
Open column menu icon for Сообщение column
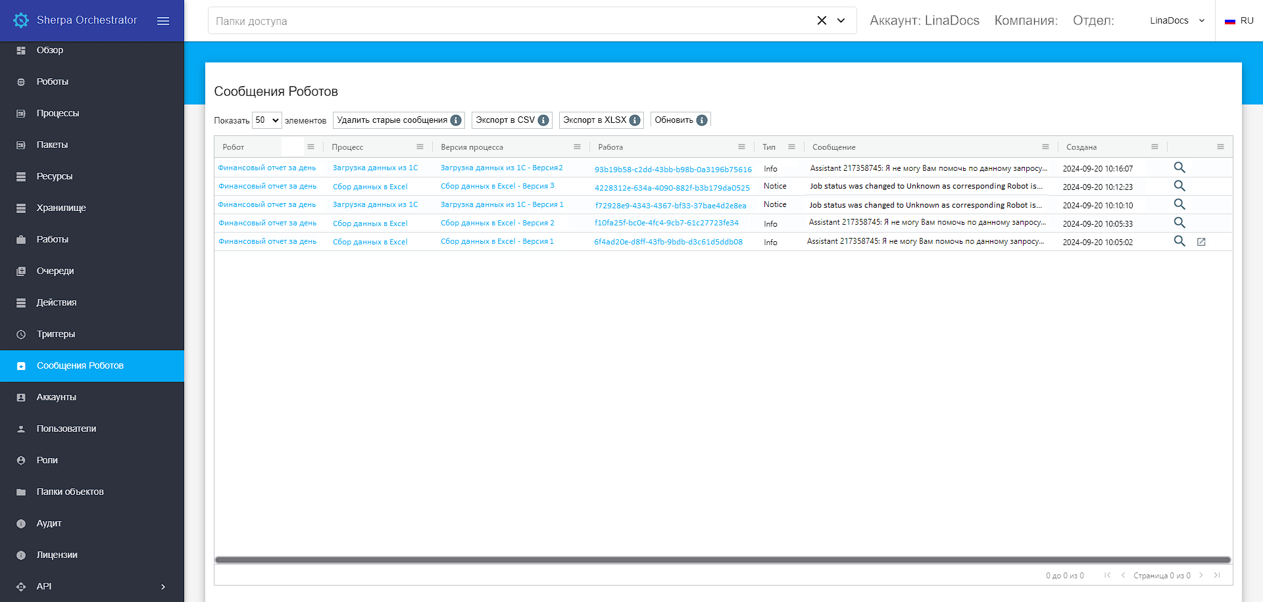click(1045, 147)
